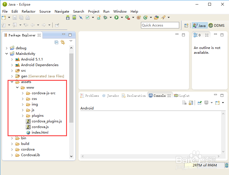The image size is (229, 175).
Task: Open the File menu
Action: pos(5,11)
